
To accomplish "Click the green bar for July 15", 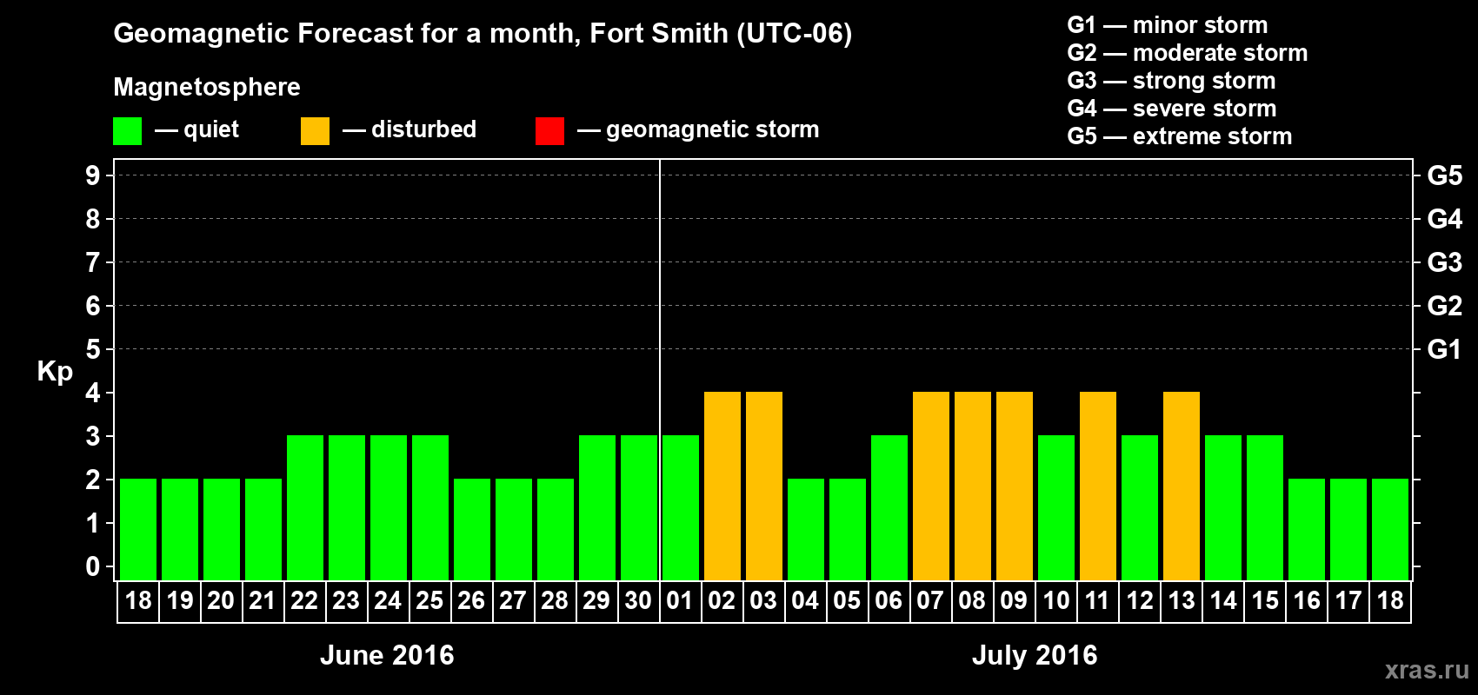I will pyautogui.click(x=1265, y=507).
